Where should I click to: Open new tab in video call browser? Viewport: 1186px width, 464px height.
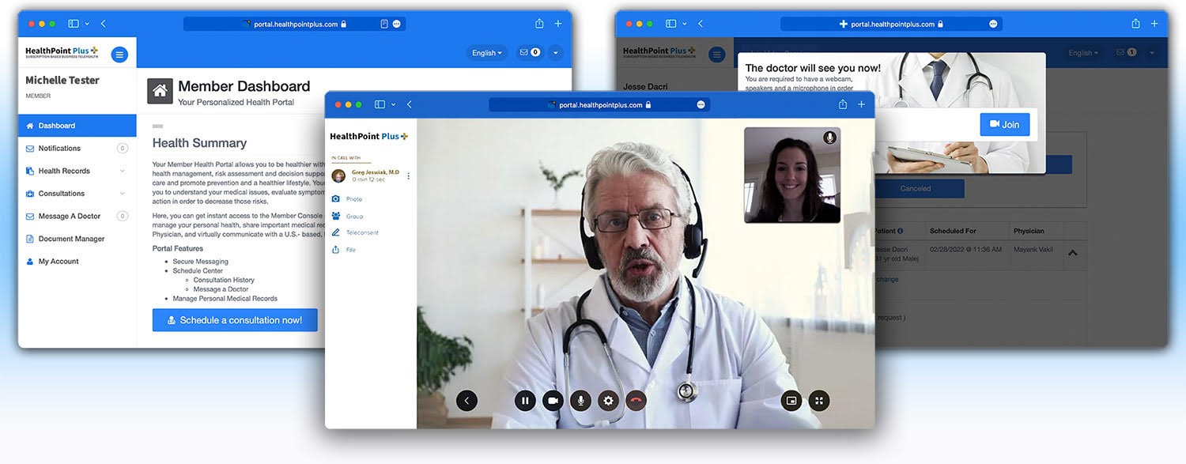coord(862,104)
